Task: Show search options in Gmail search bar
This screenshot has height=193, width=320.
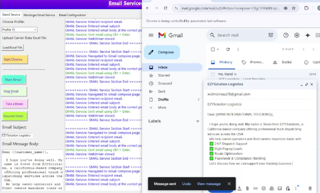Action: point(271,35)
